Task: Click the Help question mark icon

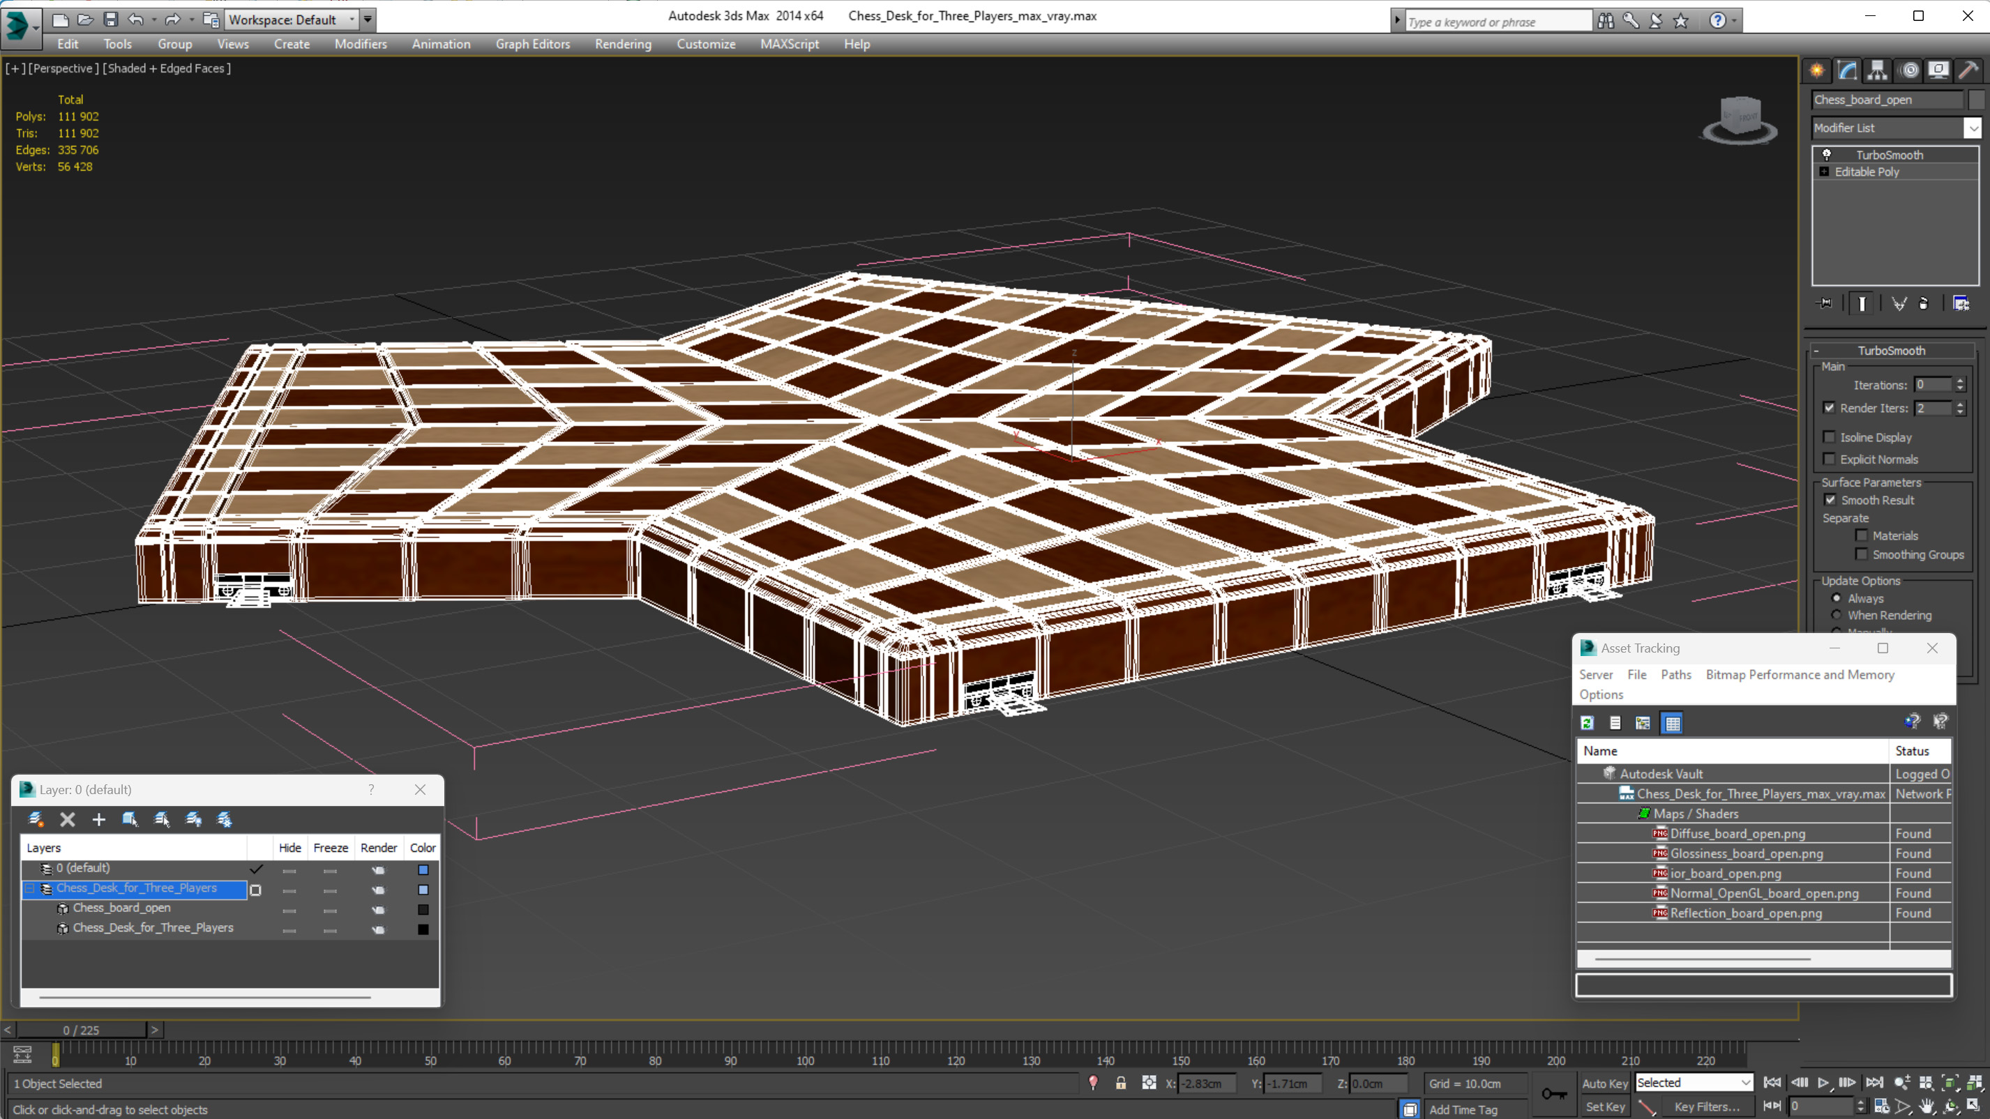Action: point(1717,21)
